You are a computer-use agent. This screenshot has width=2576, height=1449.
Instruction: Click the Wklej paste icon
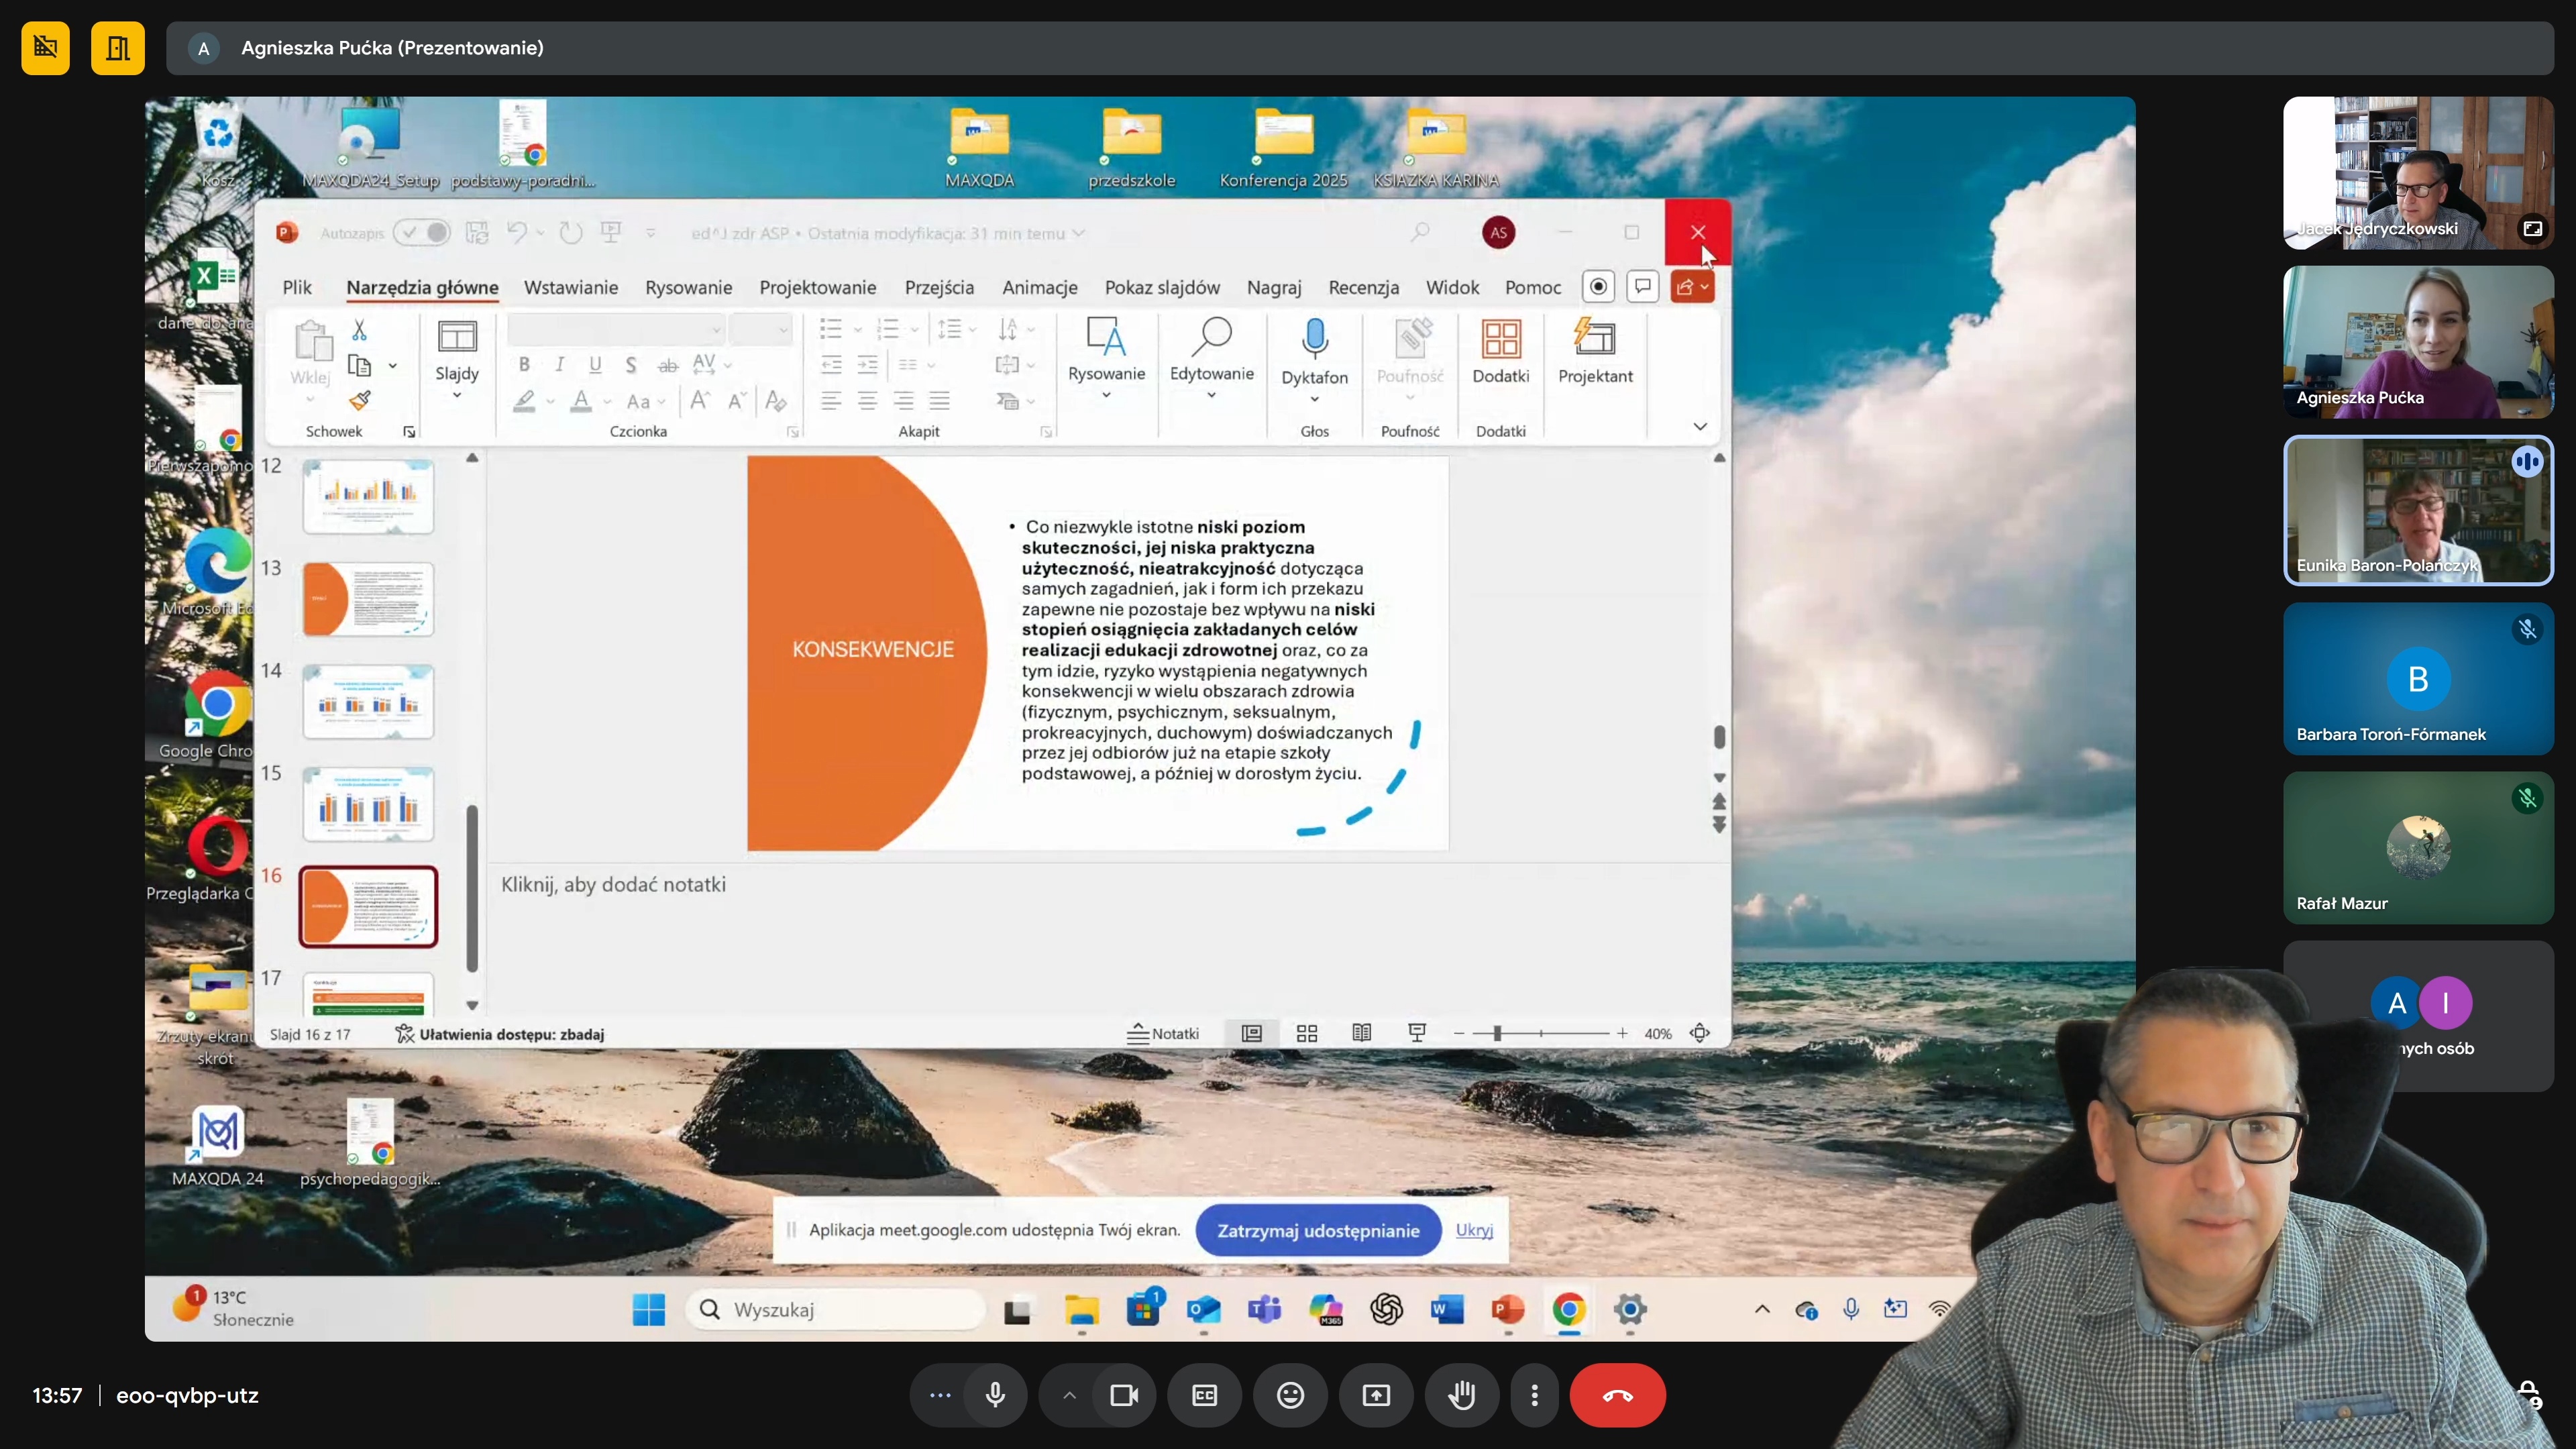pos(312,341)
